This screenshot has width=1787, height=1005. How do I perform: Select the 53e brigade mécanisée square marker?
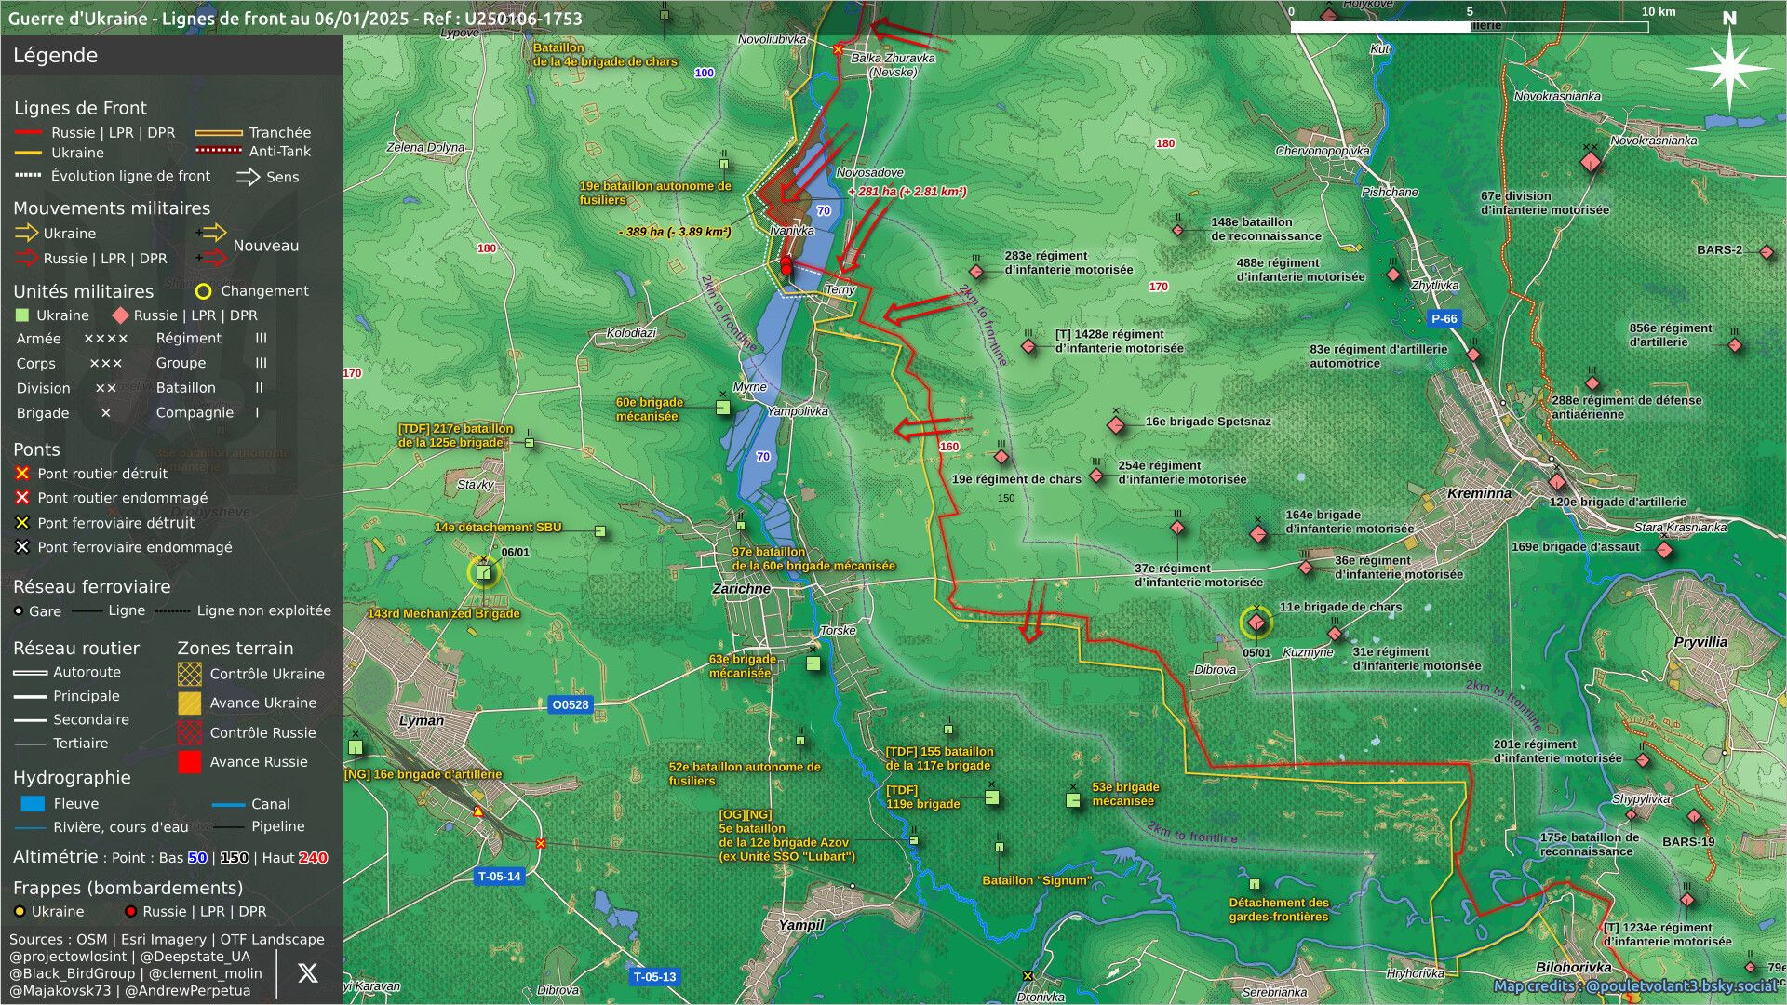coord(1073,800)
